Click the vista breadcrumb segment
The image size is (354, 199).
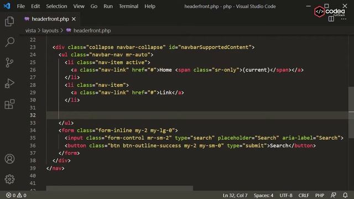tap(30, 30)
